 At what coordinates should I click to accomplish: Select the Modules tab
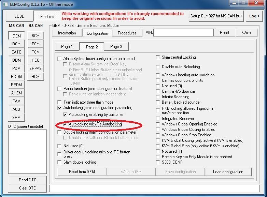tap(47, 16)
